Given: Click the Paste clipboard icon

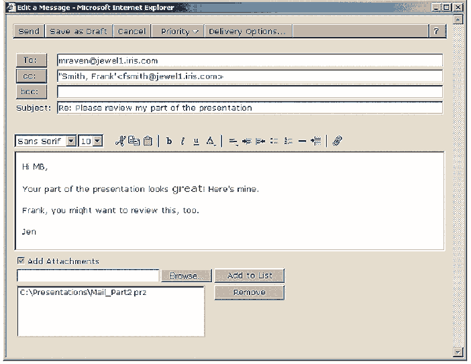Looking at the screenshot, I should (x=147, y=141).
